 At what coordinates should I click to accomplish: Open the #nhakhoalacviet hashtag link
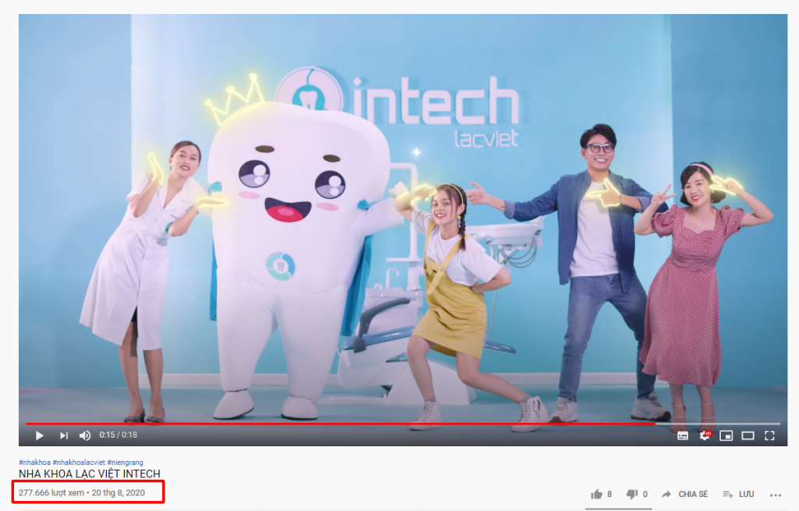(x=79, y=463)
